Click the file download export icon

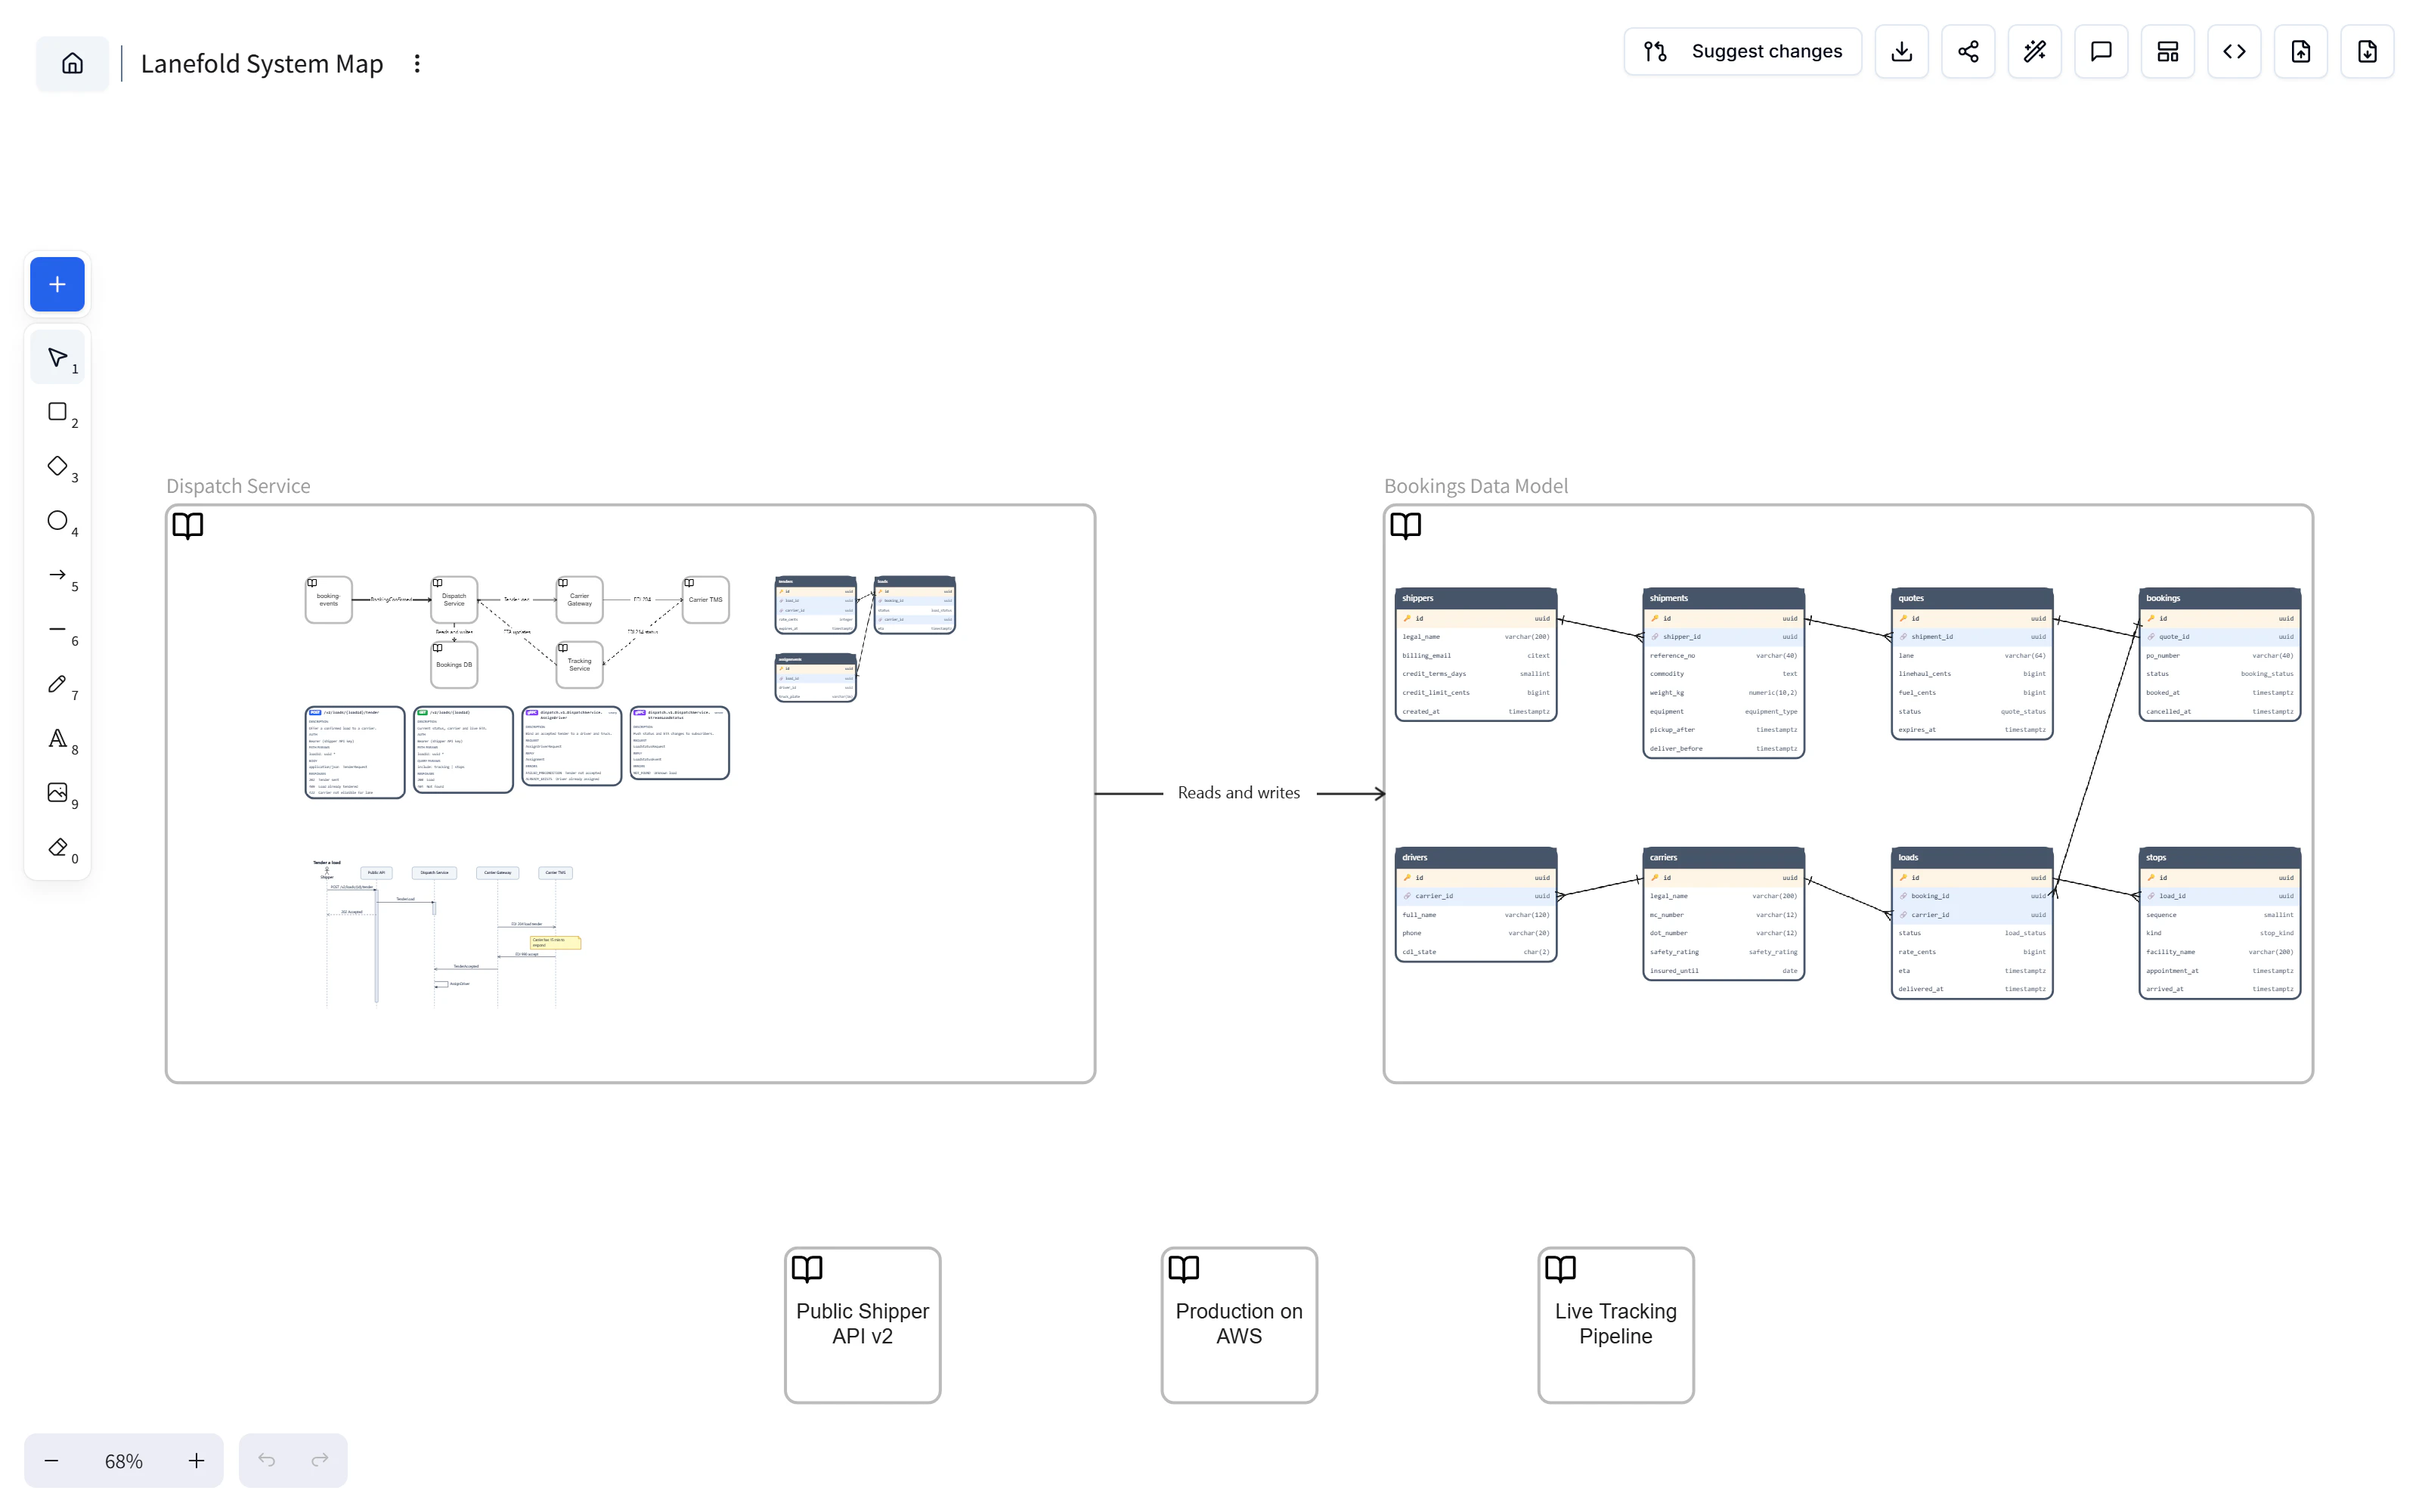tap(2367, 51)
